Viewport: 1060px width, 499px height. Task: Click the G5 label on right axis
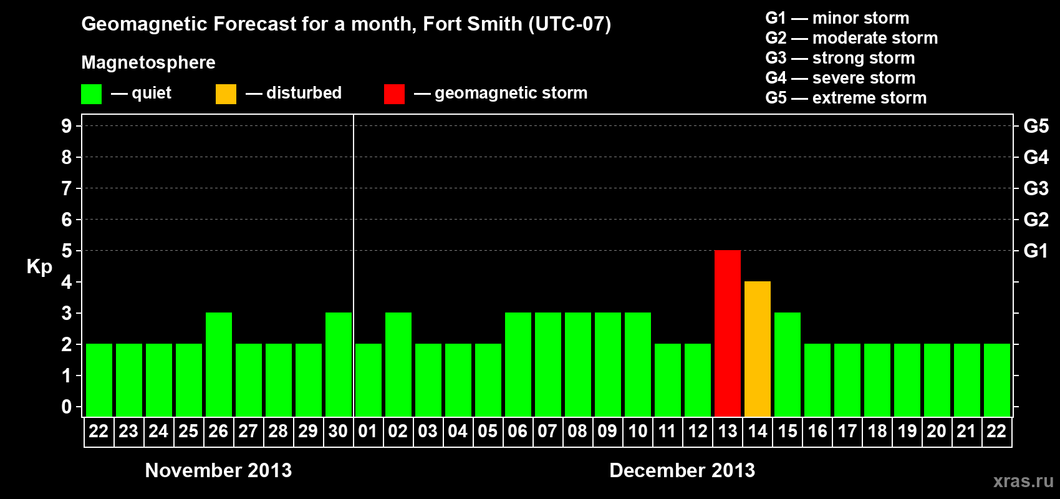pos(1036,126)
